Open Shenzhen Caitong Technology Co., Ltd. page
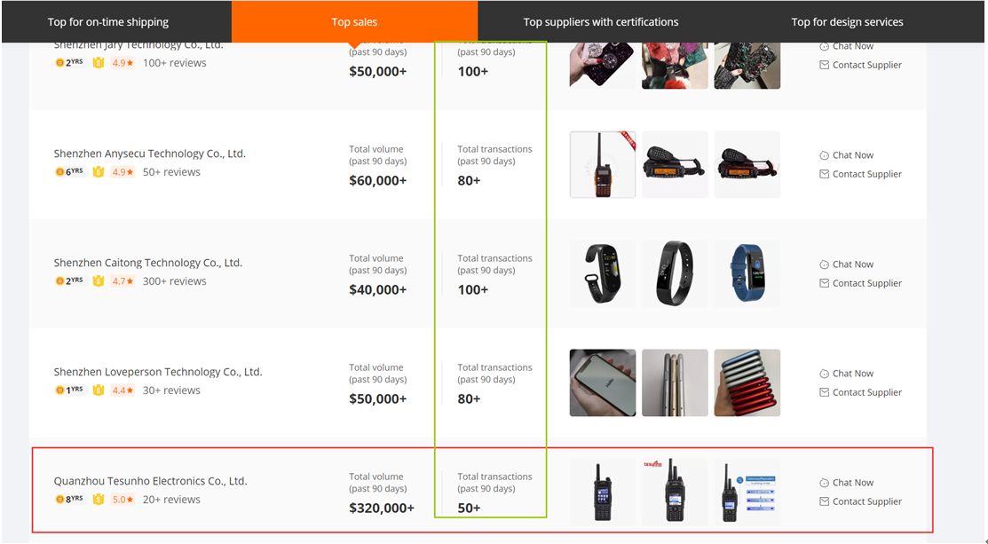The image size is (988, 544). pyautogui.click(x=147, y=263)
